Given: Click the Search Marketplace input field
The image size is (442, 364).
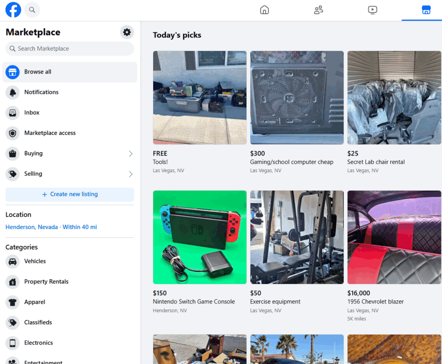Looking at the screenshot, I should [x=70, y=48].
